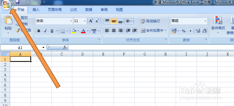234x106 pixels.
Task: Align text left in cell
Action: (107, 31)
